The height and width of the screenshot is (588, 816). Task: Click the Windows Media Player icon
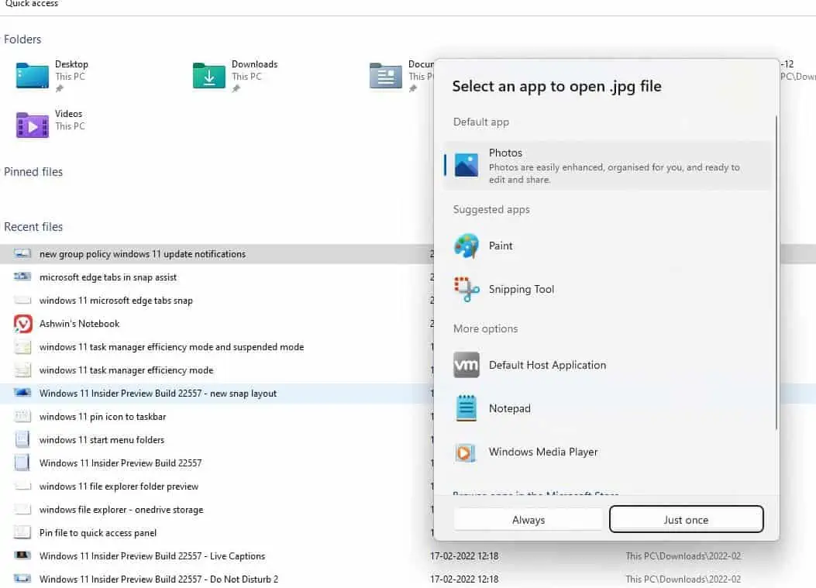pos(465,452)
